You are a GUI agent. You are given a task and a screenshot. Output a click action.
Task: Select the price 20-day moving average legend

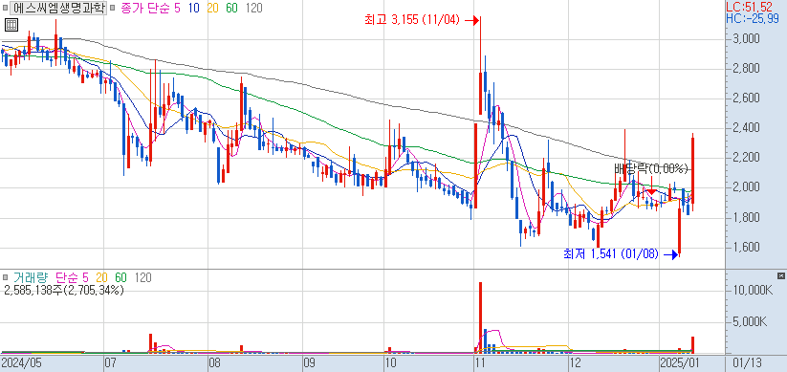(x=213, y=8)
